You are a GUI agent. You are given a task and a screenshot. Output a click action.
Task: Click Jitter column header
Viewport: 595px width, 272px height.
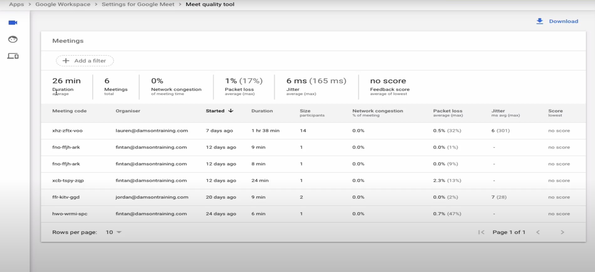506,113
